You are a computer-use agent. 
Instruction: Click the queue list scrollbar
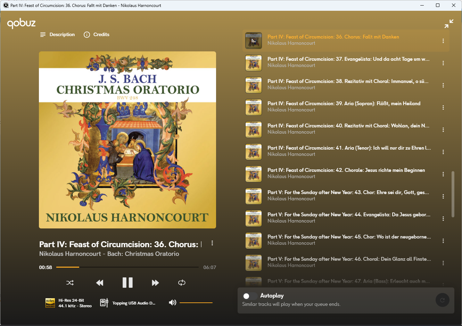(453, 194)
